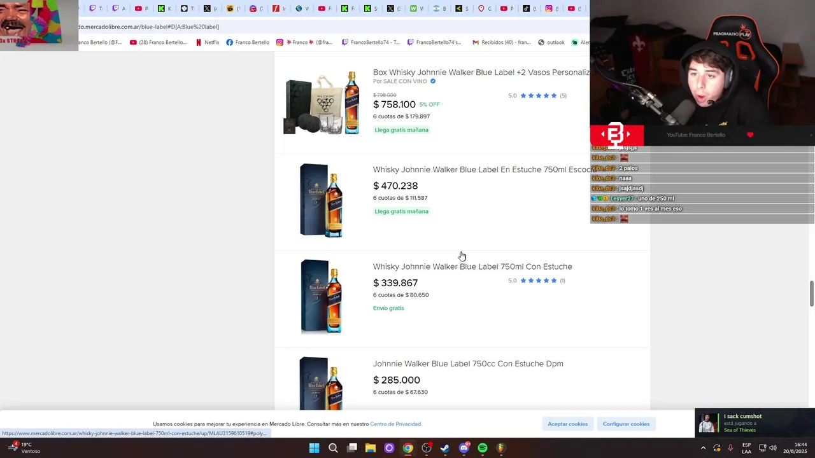The height and width of the screenshot is (458, 815).
Task: Open the Windows Start menu
Action: click(x=315, y=448)
